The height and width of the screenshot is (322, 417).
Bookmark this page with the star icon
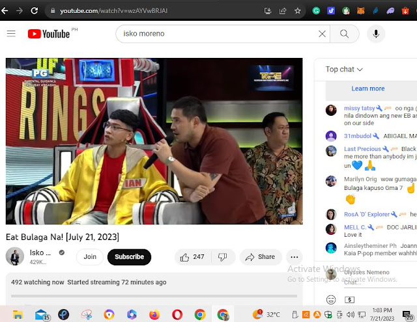(x=297, y=11)
